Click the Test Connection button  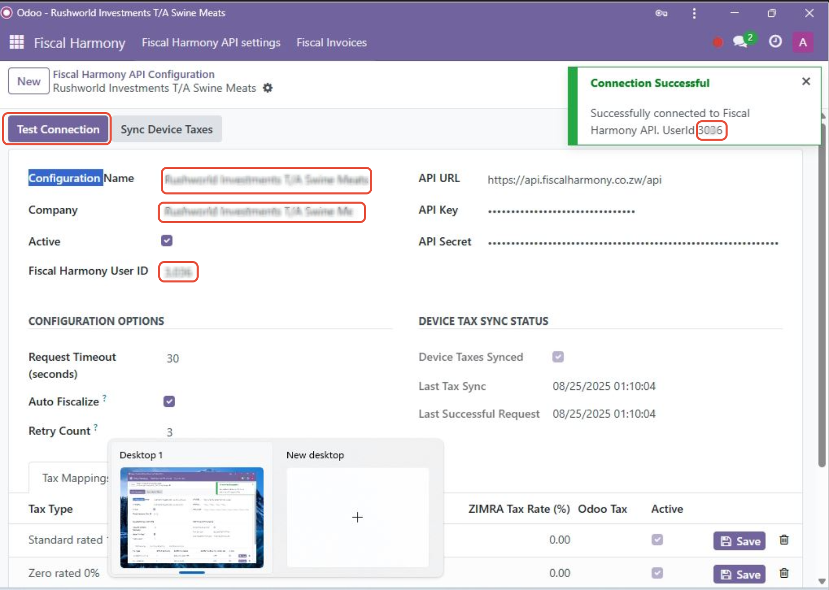click(x=58, y=129)
